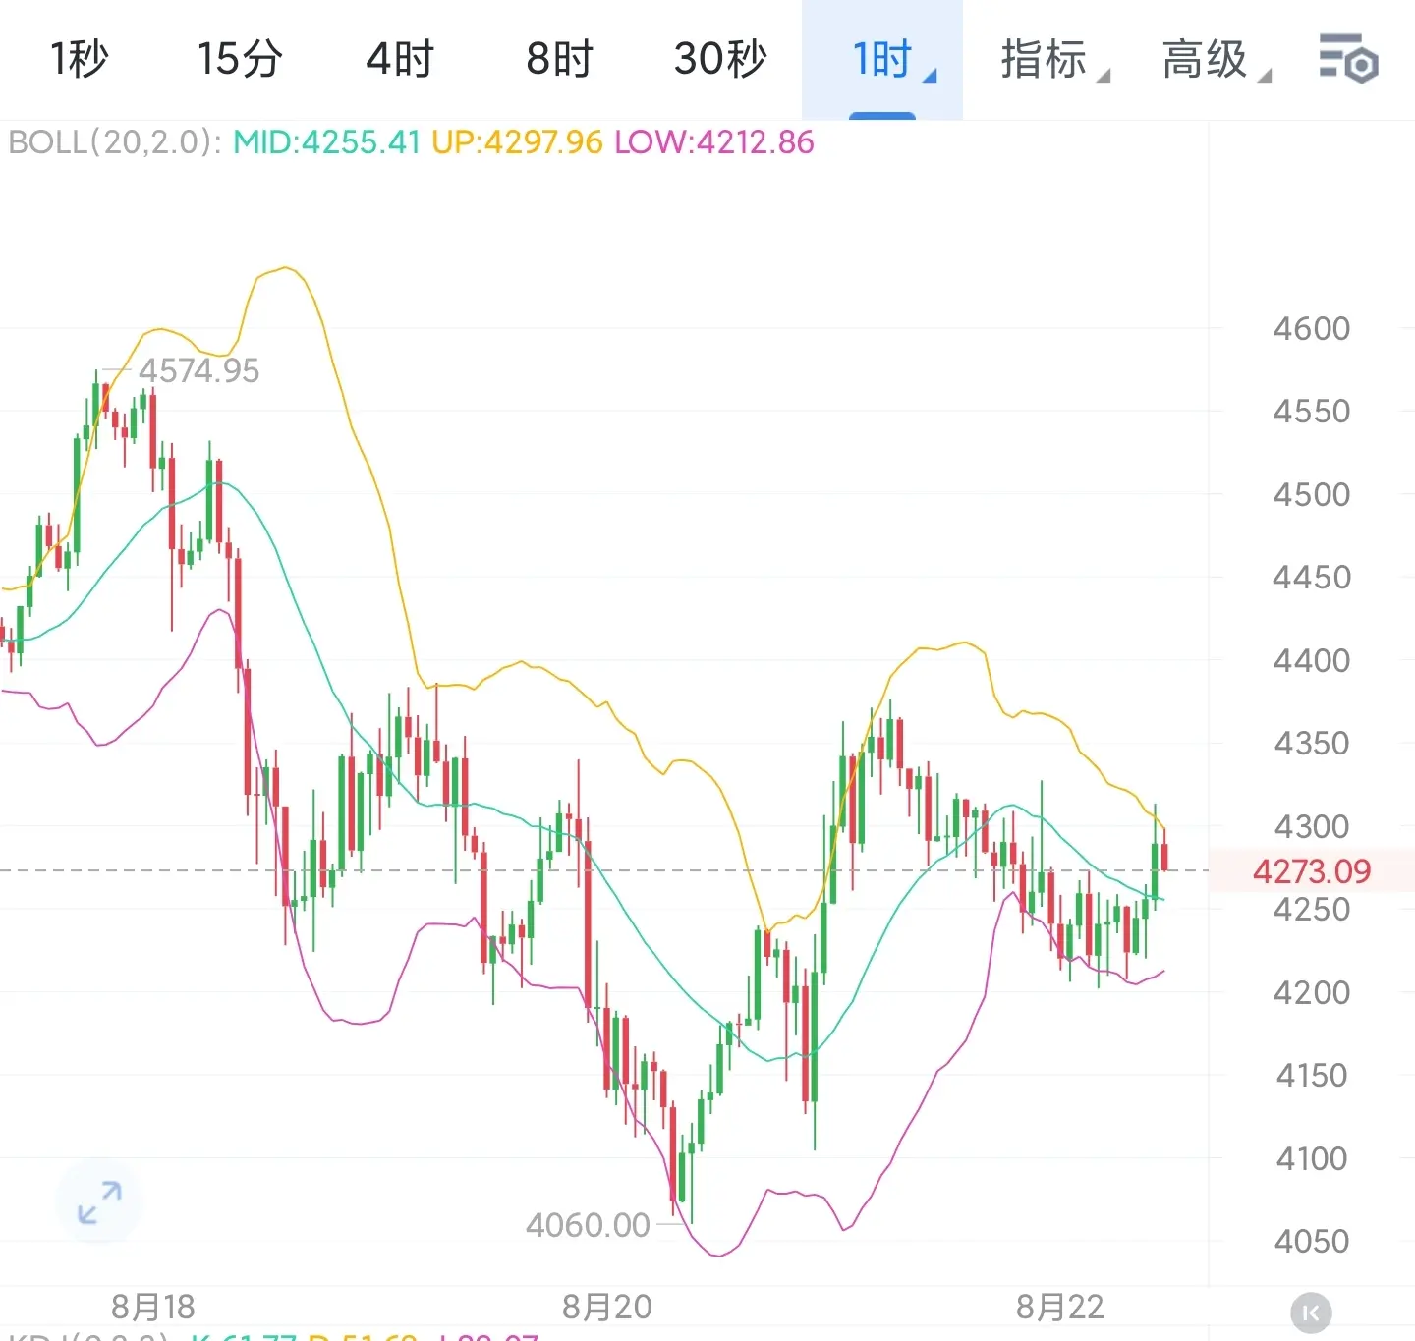
Task: Open the chart settings icon
Action: tap(1348, 58)
